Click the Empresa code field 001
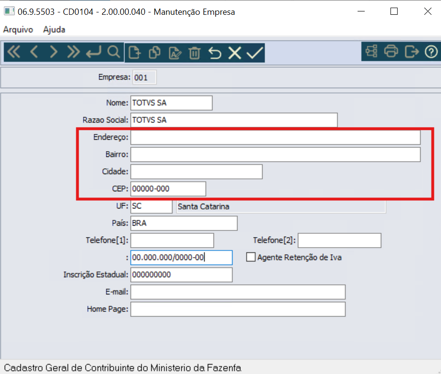Viewport: 441px width, 374px height. point(144,77)
